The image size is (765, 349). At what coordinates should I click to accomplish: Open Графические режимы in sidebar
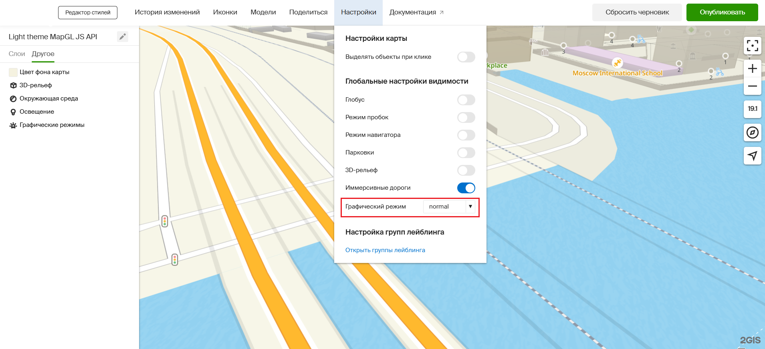[52, 125]
